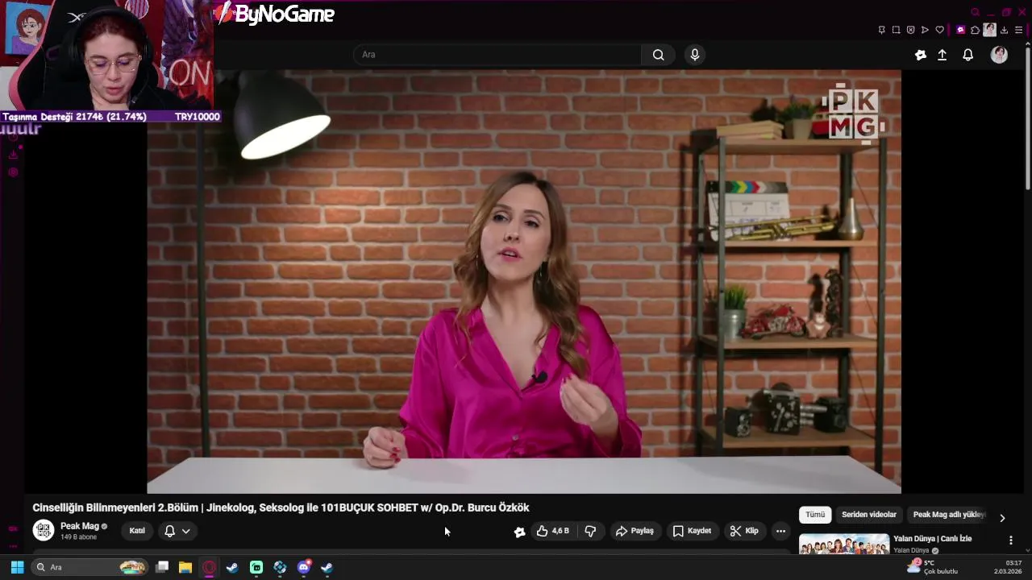This screenshot has width=1032, height=580.
Task: Open YouTube notifications bell in header
Action: point(968,55)
